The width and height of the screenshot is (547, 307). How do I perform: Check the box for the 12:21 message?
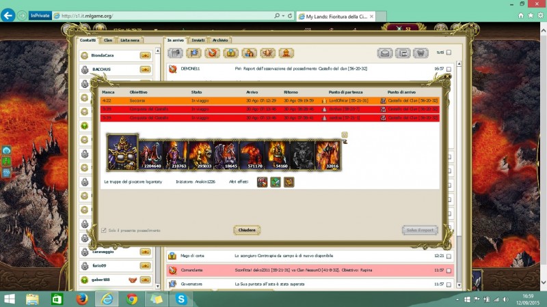[x=449, y=256]
